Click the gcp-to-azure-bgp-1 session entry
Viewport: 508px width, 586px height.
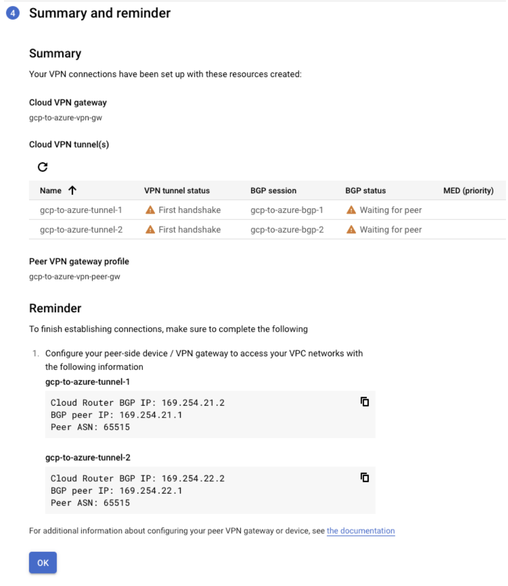point(287,210)
